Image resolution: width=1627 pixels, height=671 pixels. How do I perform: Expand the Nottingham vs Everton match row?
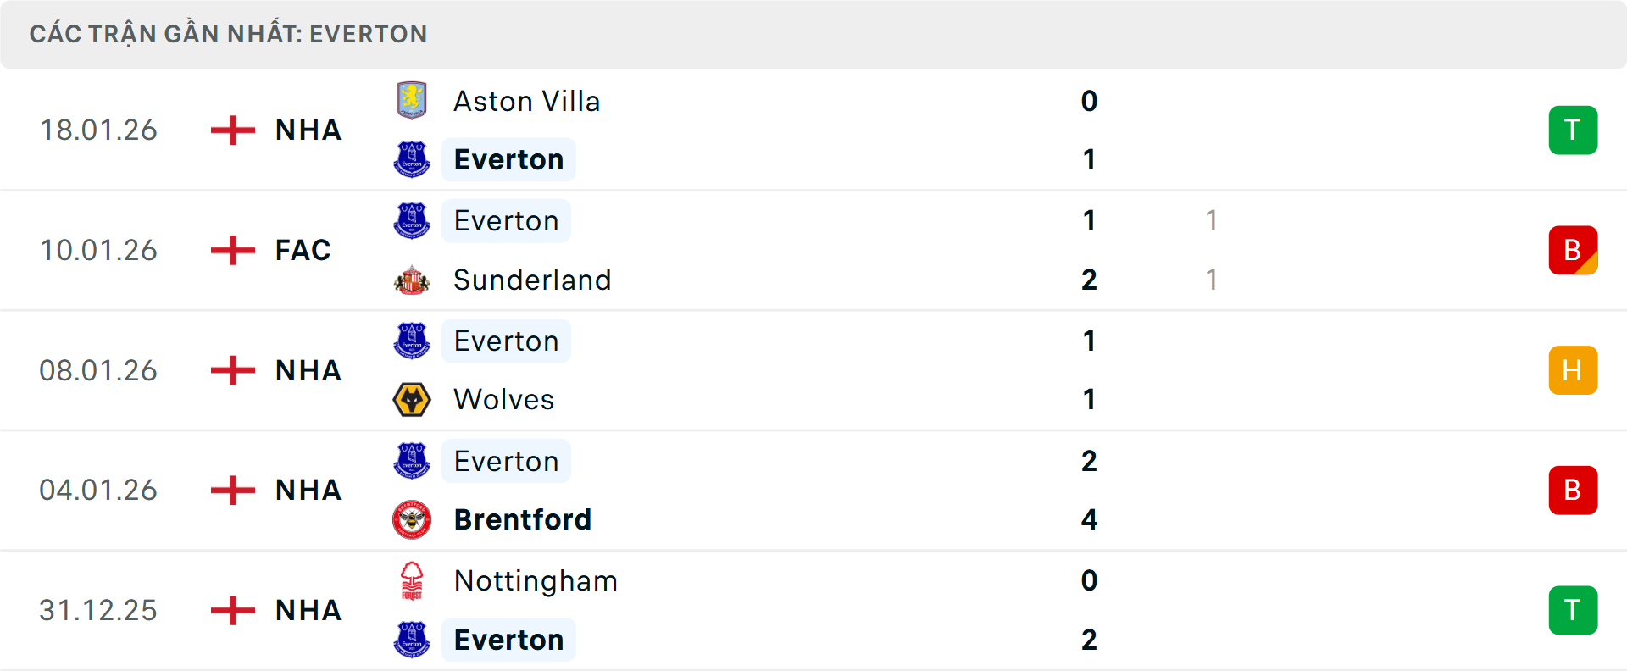813,610
